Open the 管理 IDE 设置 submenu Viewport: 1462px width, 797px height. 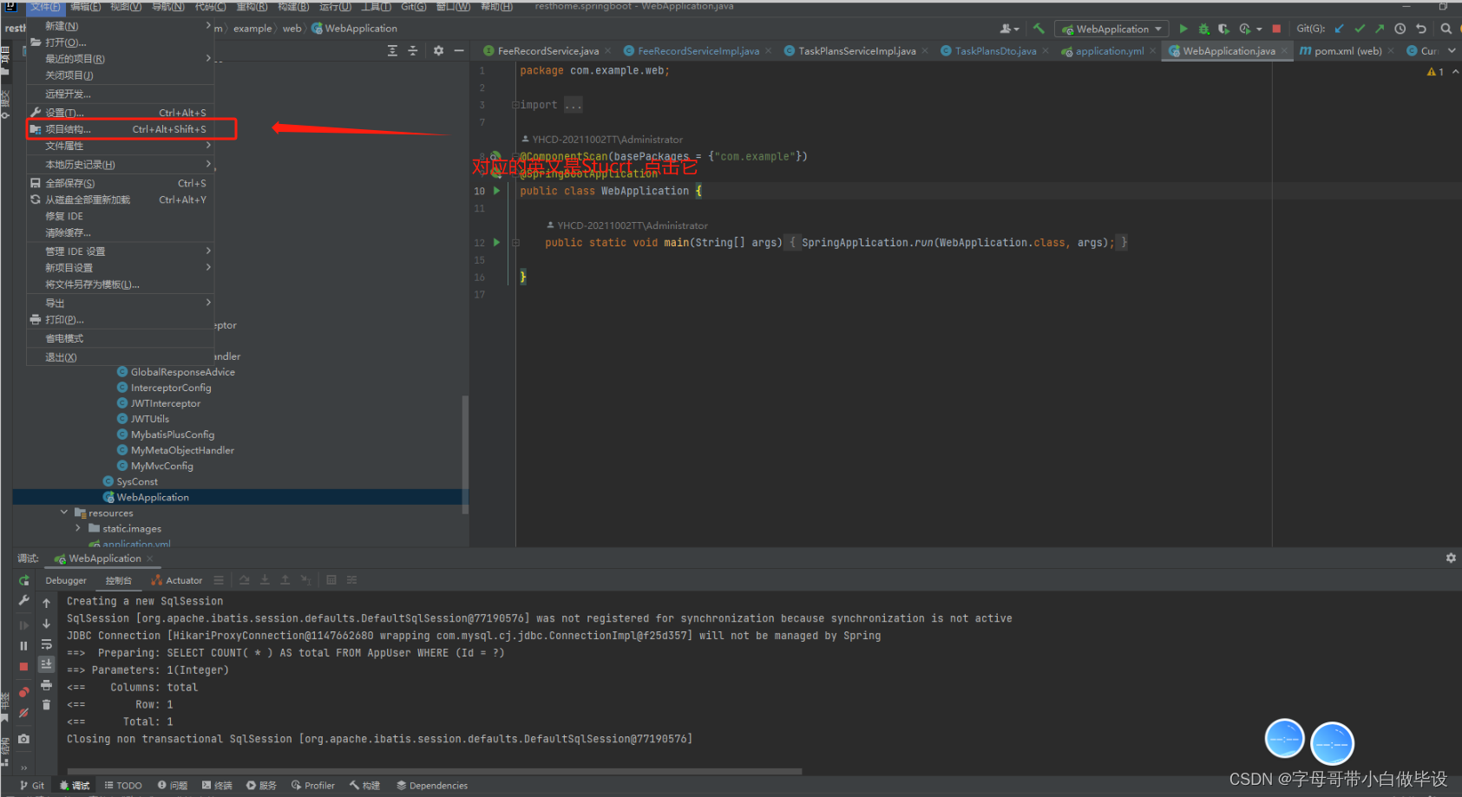coord(120,251)
